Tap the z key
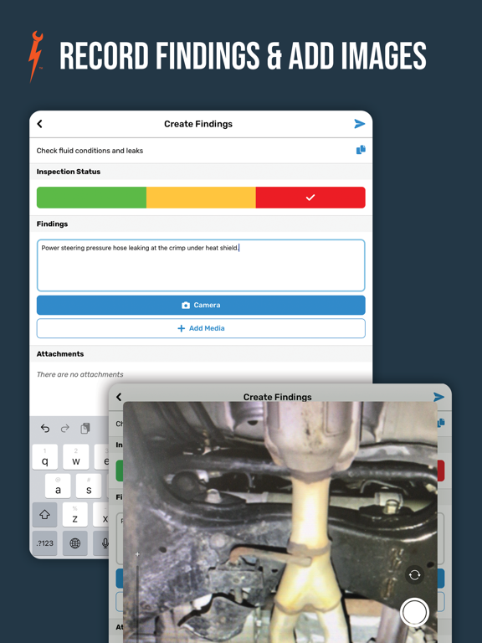The image size is (482, 643). tap(75, 515)
